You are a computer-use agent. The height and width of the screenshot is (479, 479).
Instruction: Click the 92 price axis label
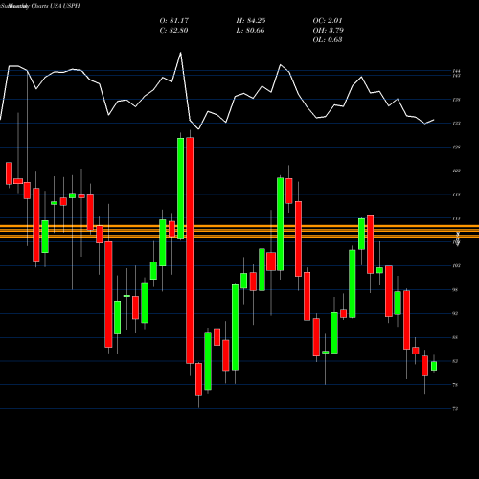coord(455,313)
